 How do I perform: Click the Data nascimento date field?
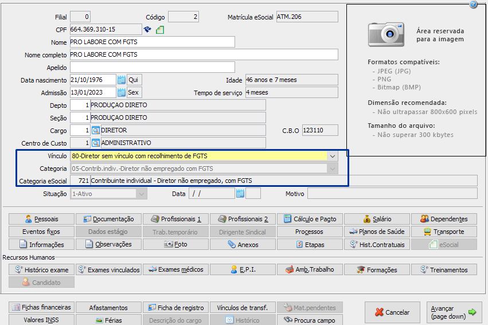93,80
